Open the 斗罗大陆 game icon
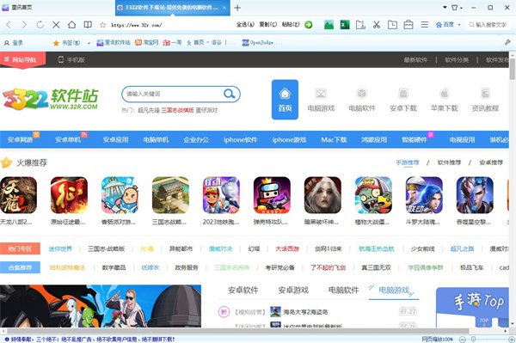Image resolution: width=516 pixels, height=343 pixels. [x=424, y=195]
